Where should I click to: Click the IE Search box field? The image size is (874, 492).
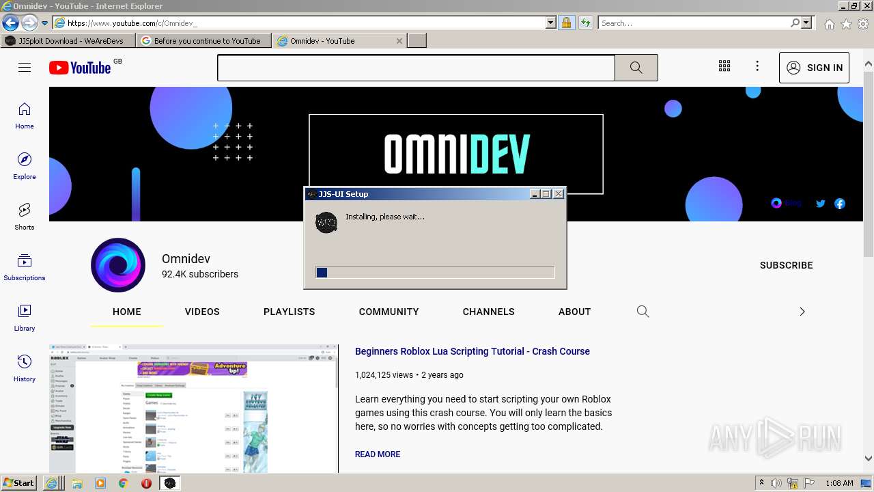[694, 23]
